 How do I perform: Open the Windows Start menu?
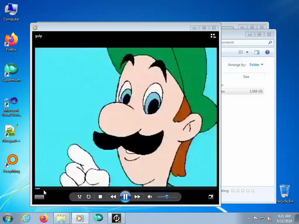pos(8,218)
